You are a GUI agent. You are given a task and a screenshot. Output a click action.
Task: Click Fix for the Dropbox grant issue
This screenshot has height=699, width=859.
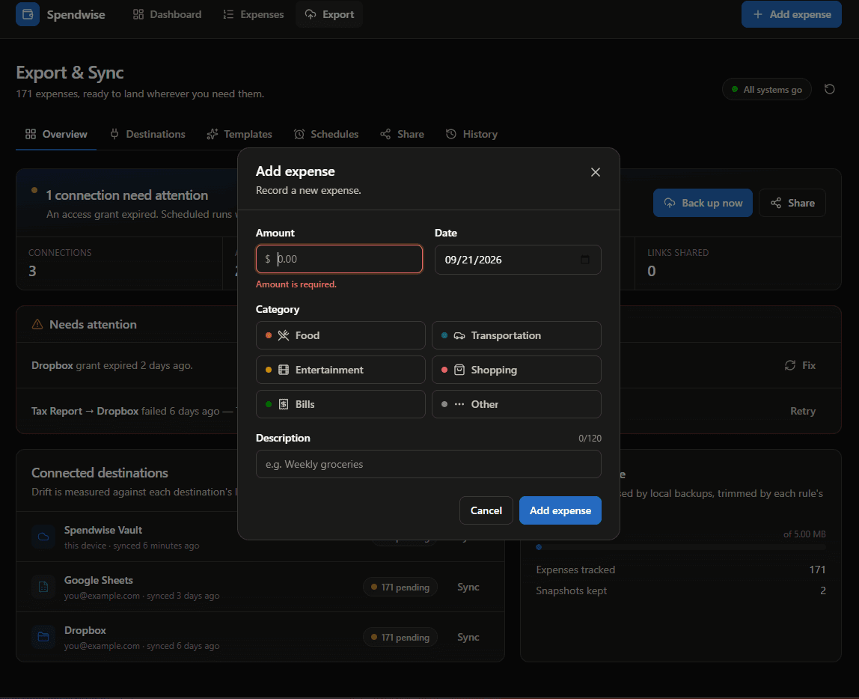click(x=800, y=365)
